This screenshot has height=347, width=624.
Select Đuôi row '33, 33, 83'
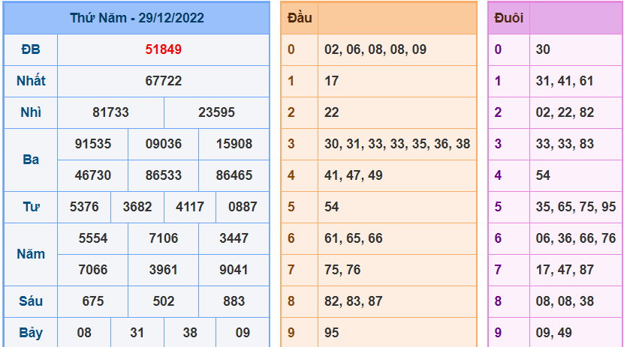point(565,144)
